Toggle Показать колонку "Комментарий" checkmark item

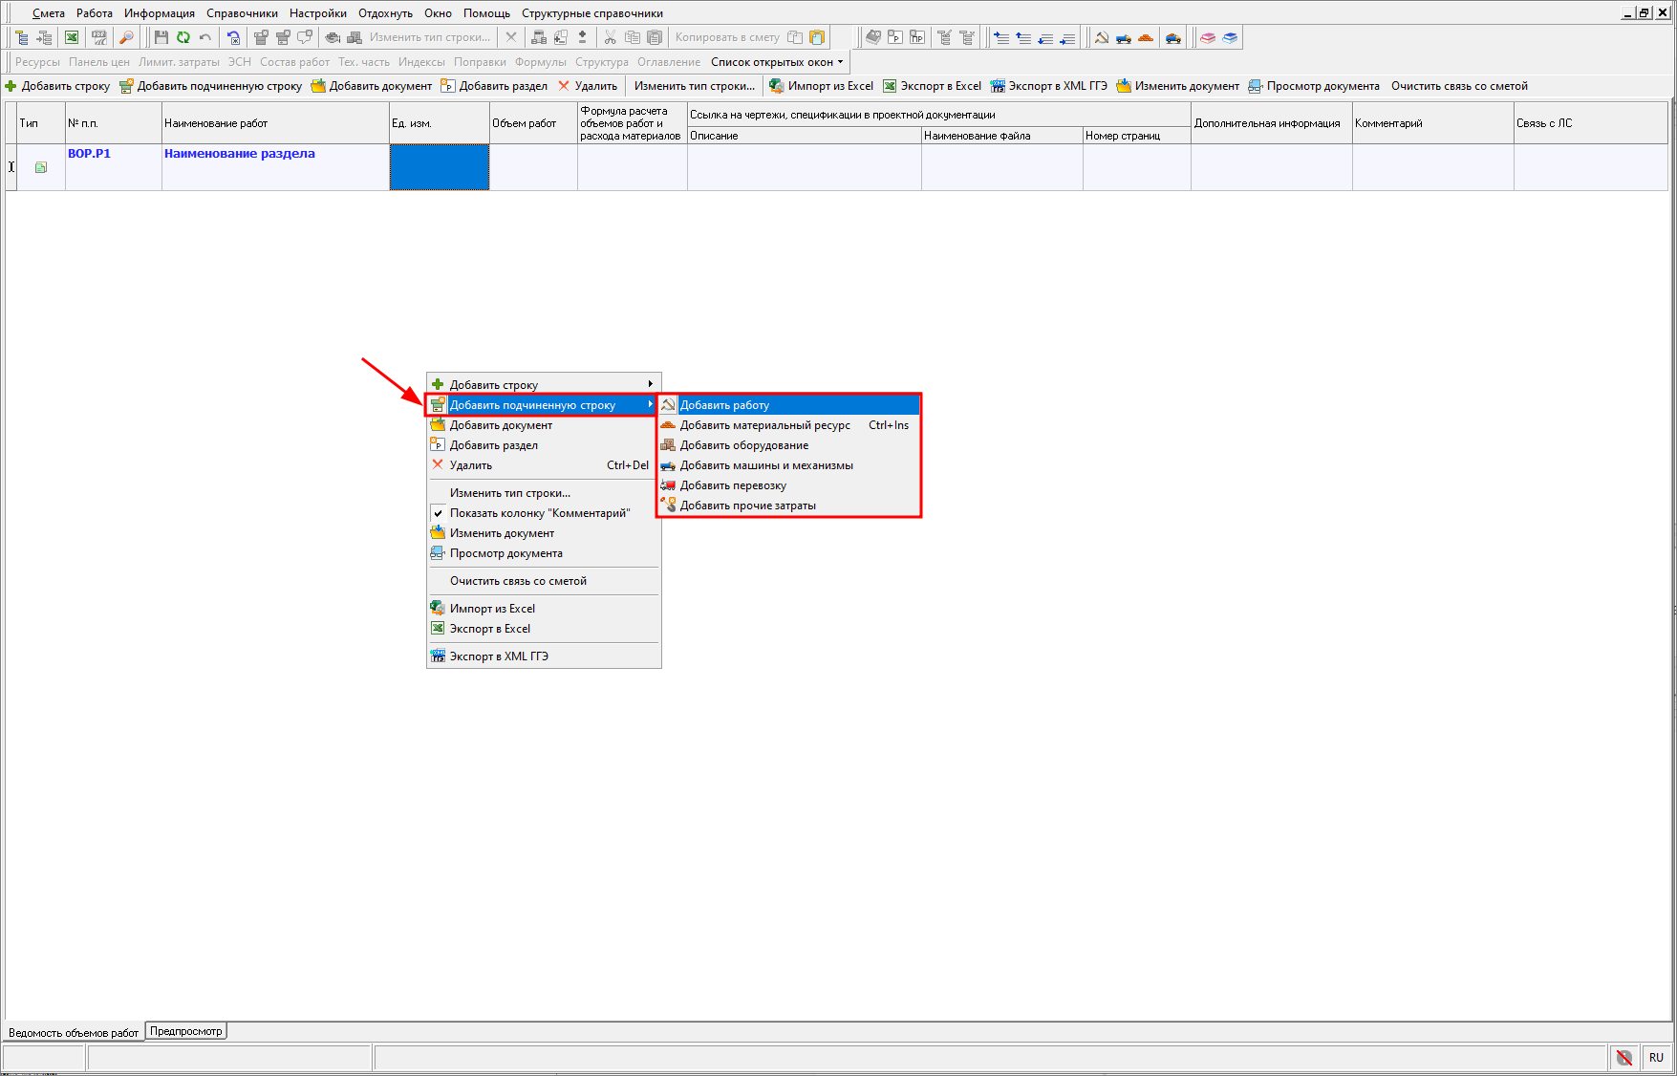point(539,513)
